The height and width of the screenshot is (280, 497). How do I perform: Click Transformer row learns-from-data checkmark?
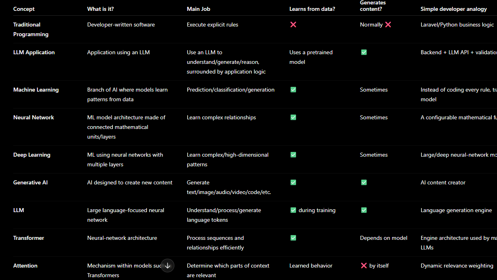coord(293,238)
